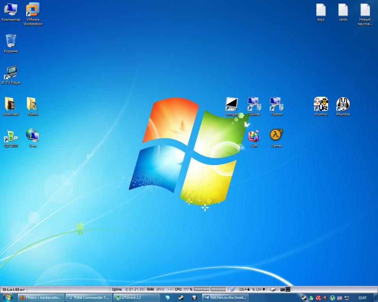The height and width of the screenshot is (302, 378).
Task: Select the Numb folder icon
Action: 33,107
